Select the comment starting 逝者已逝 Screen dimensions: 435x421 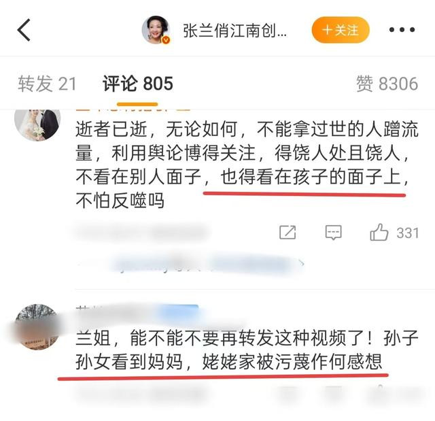(x=247, y=165)
